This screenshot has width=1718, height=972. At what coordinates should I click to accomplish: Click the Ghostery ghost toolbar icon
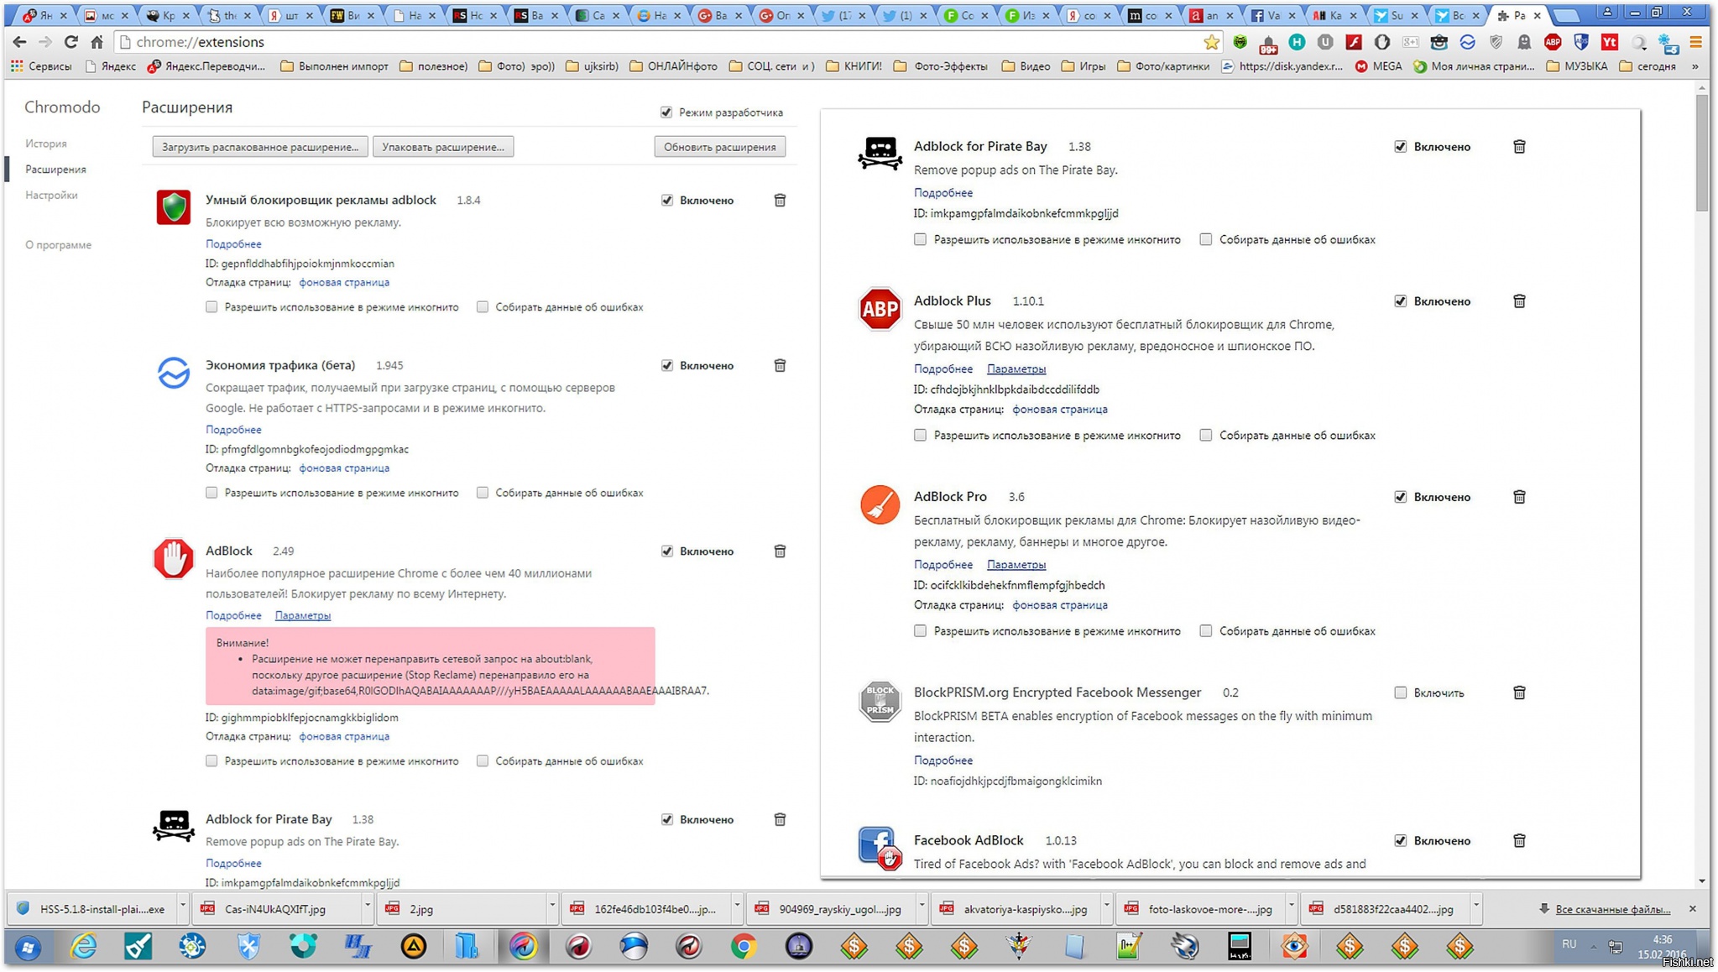[1524, 42]
